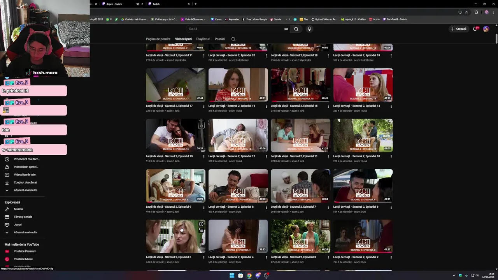Viewport: 498px width, 280px height.
Task: Play Sezonul 2 Episodul 3 thumbnail
Action: [301, 236]
